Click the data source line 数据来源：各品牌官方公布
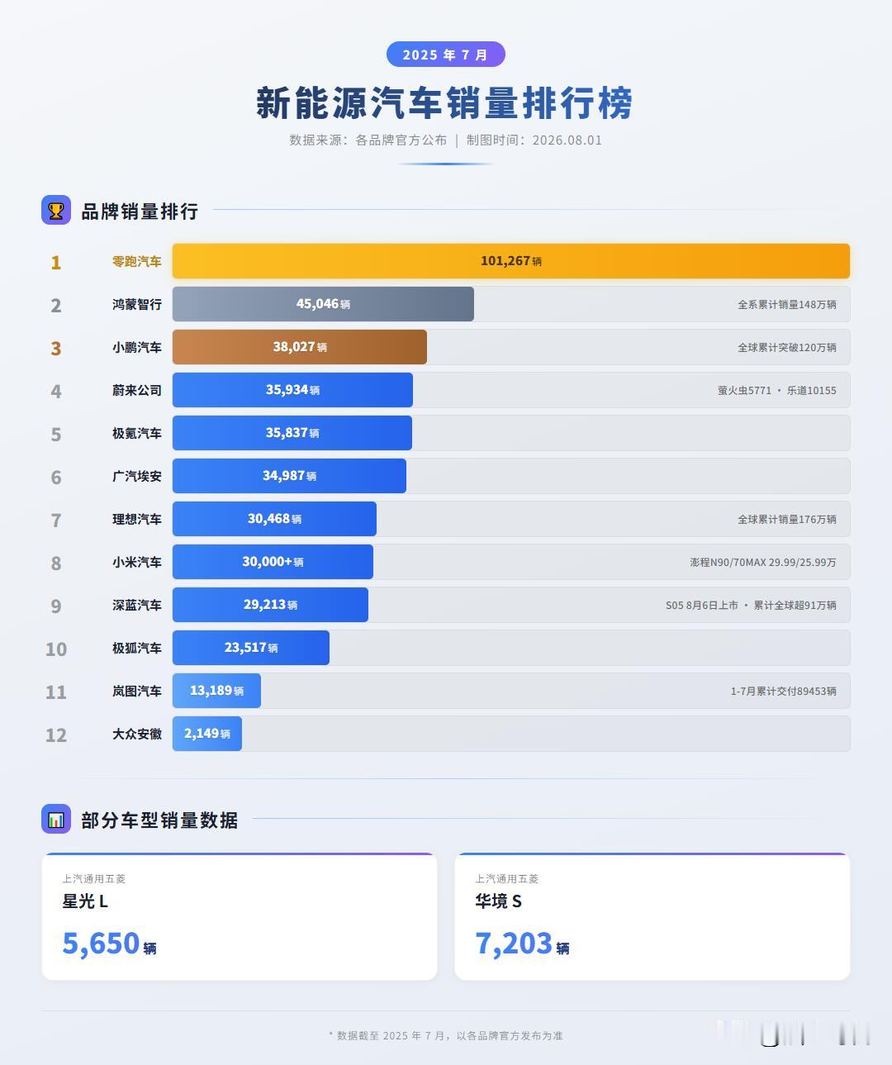Screen dimensions: 892x1065 (368, 140)
